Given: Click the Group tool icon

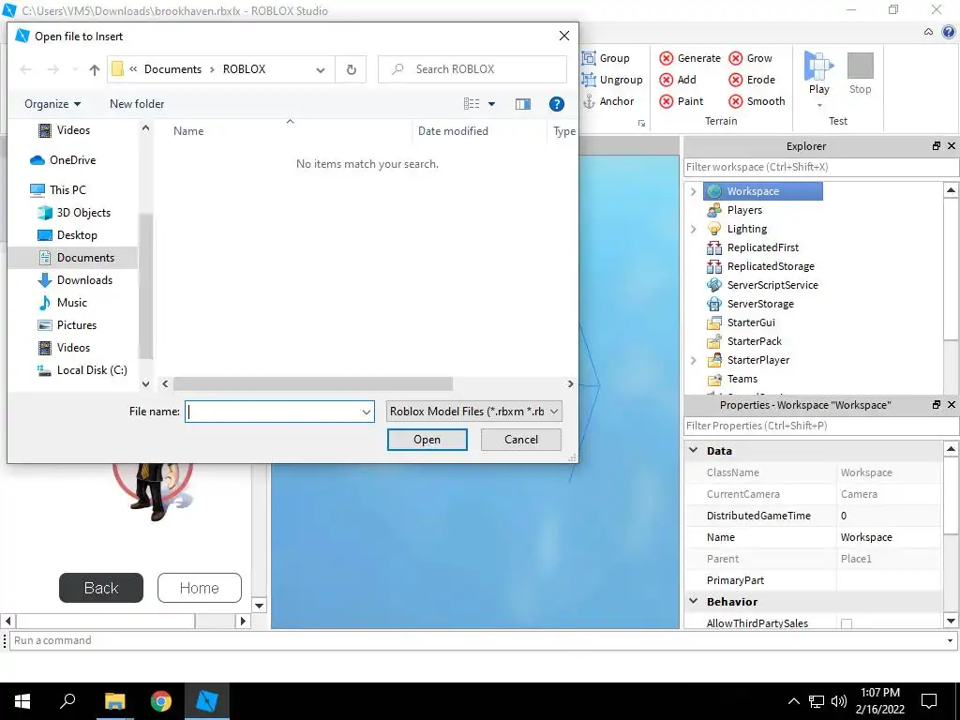Looking at the screenshot, I should pyautogui.click(x=589, y=58).
